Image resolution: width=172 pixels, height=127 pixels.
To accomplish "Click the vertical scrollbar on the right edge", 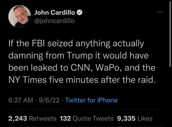I will point(170,34).
